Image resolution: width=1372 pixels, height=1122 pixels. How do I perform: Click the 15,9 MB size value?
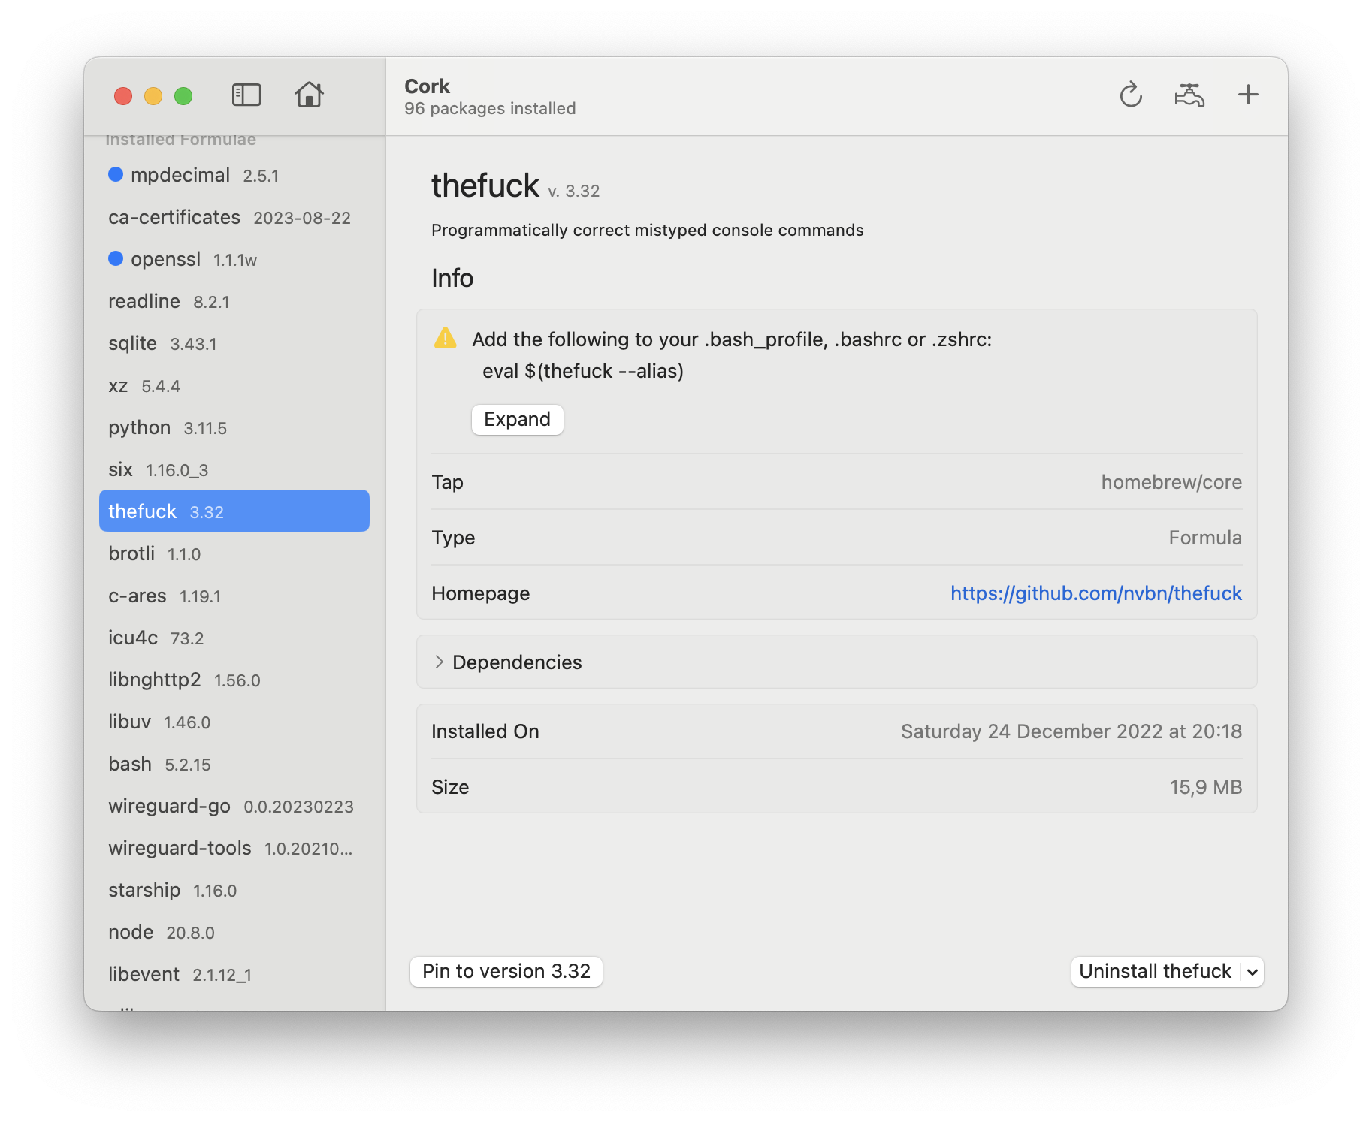click(x=1205, y=787)
